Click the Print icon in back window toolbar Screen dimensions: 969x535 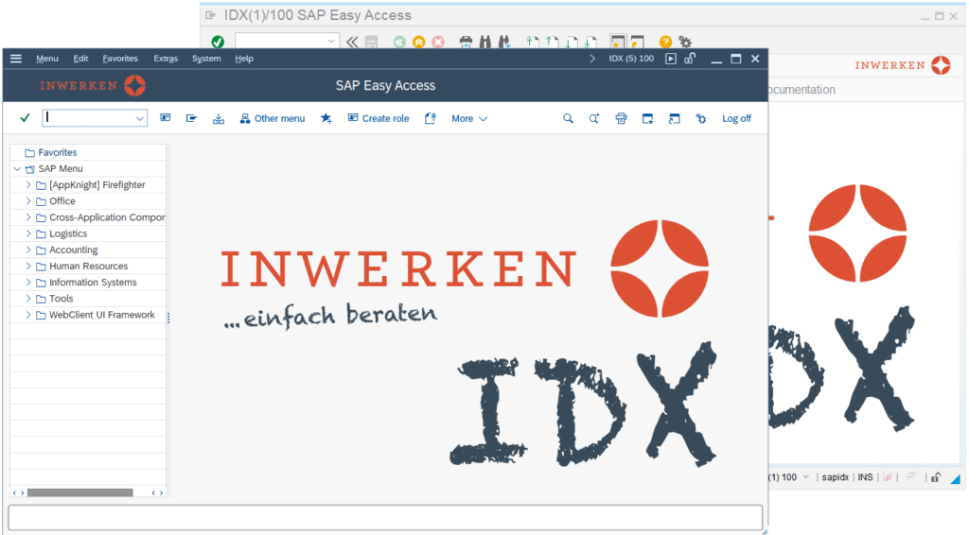[x=466, y=42]
